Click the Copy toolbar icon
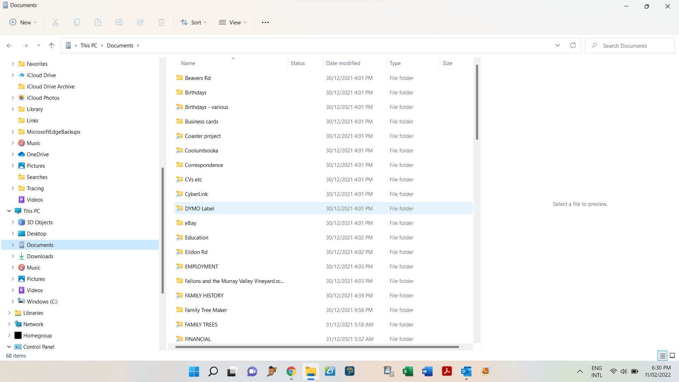The height and width of the screenshot is (382, 679). tap(77, 22)
